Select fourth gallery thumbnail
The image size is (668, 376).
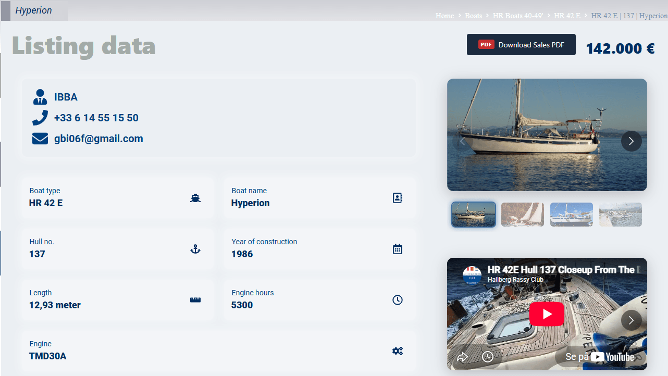coord(621,215)
